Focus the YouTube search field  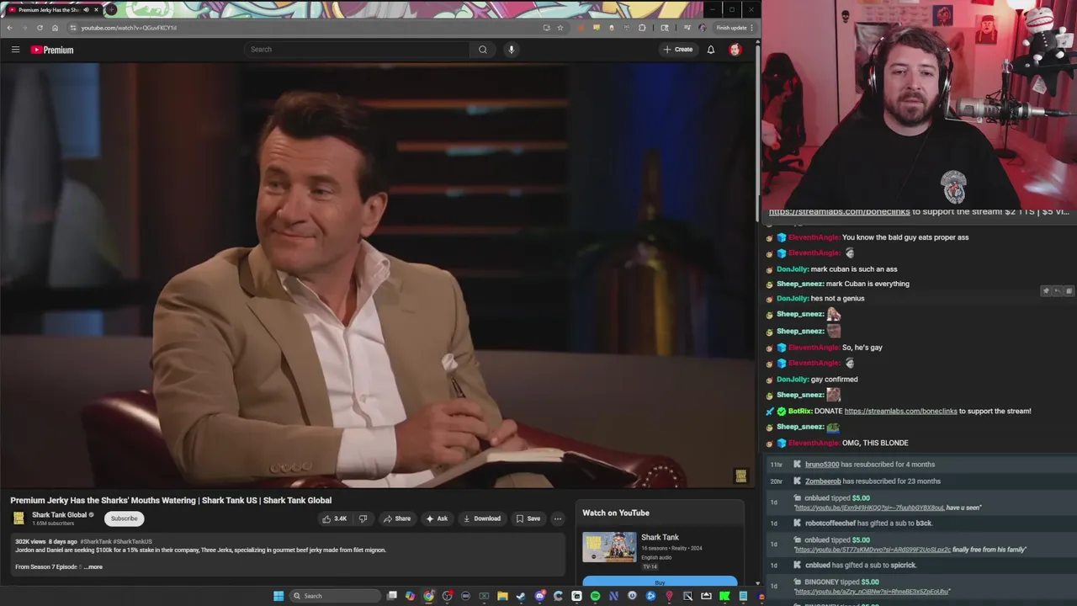click(358, 50)
